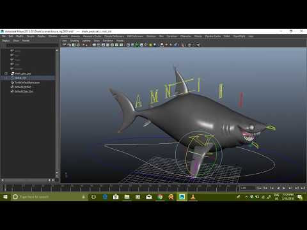Click the share-like icon ending viewport toolbar
The image size is (307, 230).
(198, 45)
